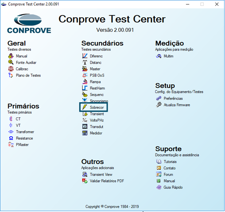
Task: Click the Multim icon under Medição
Action: tap(159, 56)
